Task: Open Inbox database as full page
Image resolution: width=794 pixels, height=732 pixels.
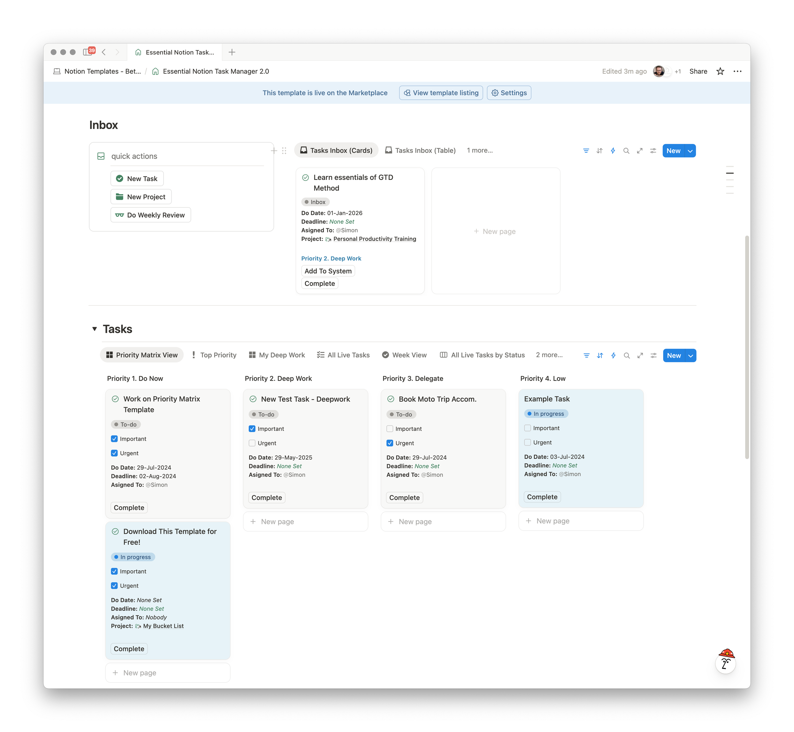Action: 640,151
